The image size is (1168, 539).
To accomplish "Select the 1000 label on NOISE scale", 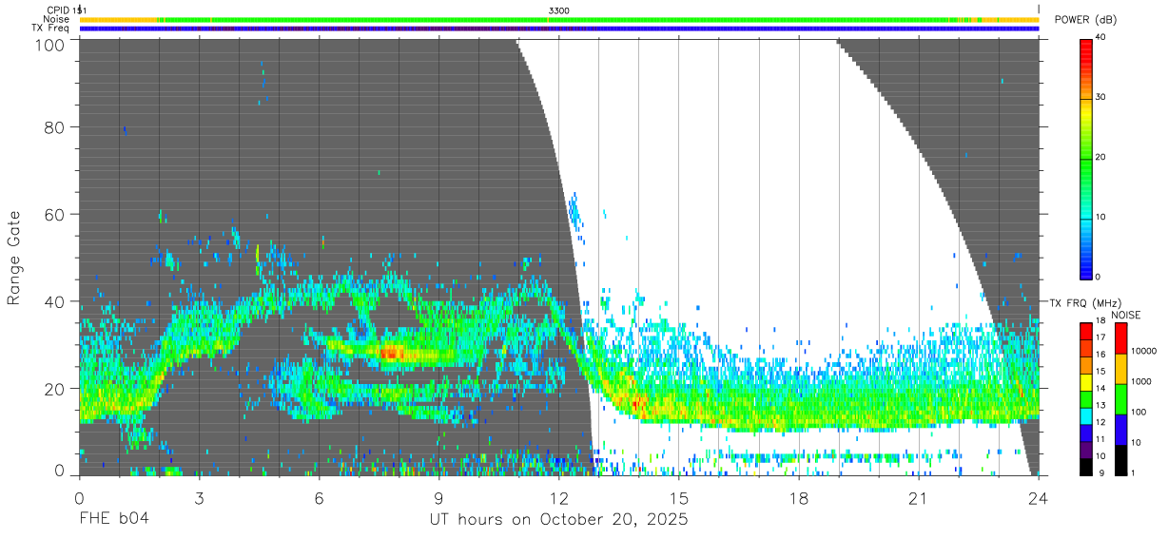I will coord(1140,382).
